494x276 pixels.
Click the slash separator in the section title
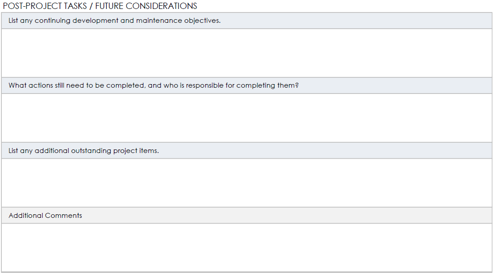(91, 6)
